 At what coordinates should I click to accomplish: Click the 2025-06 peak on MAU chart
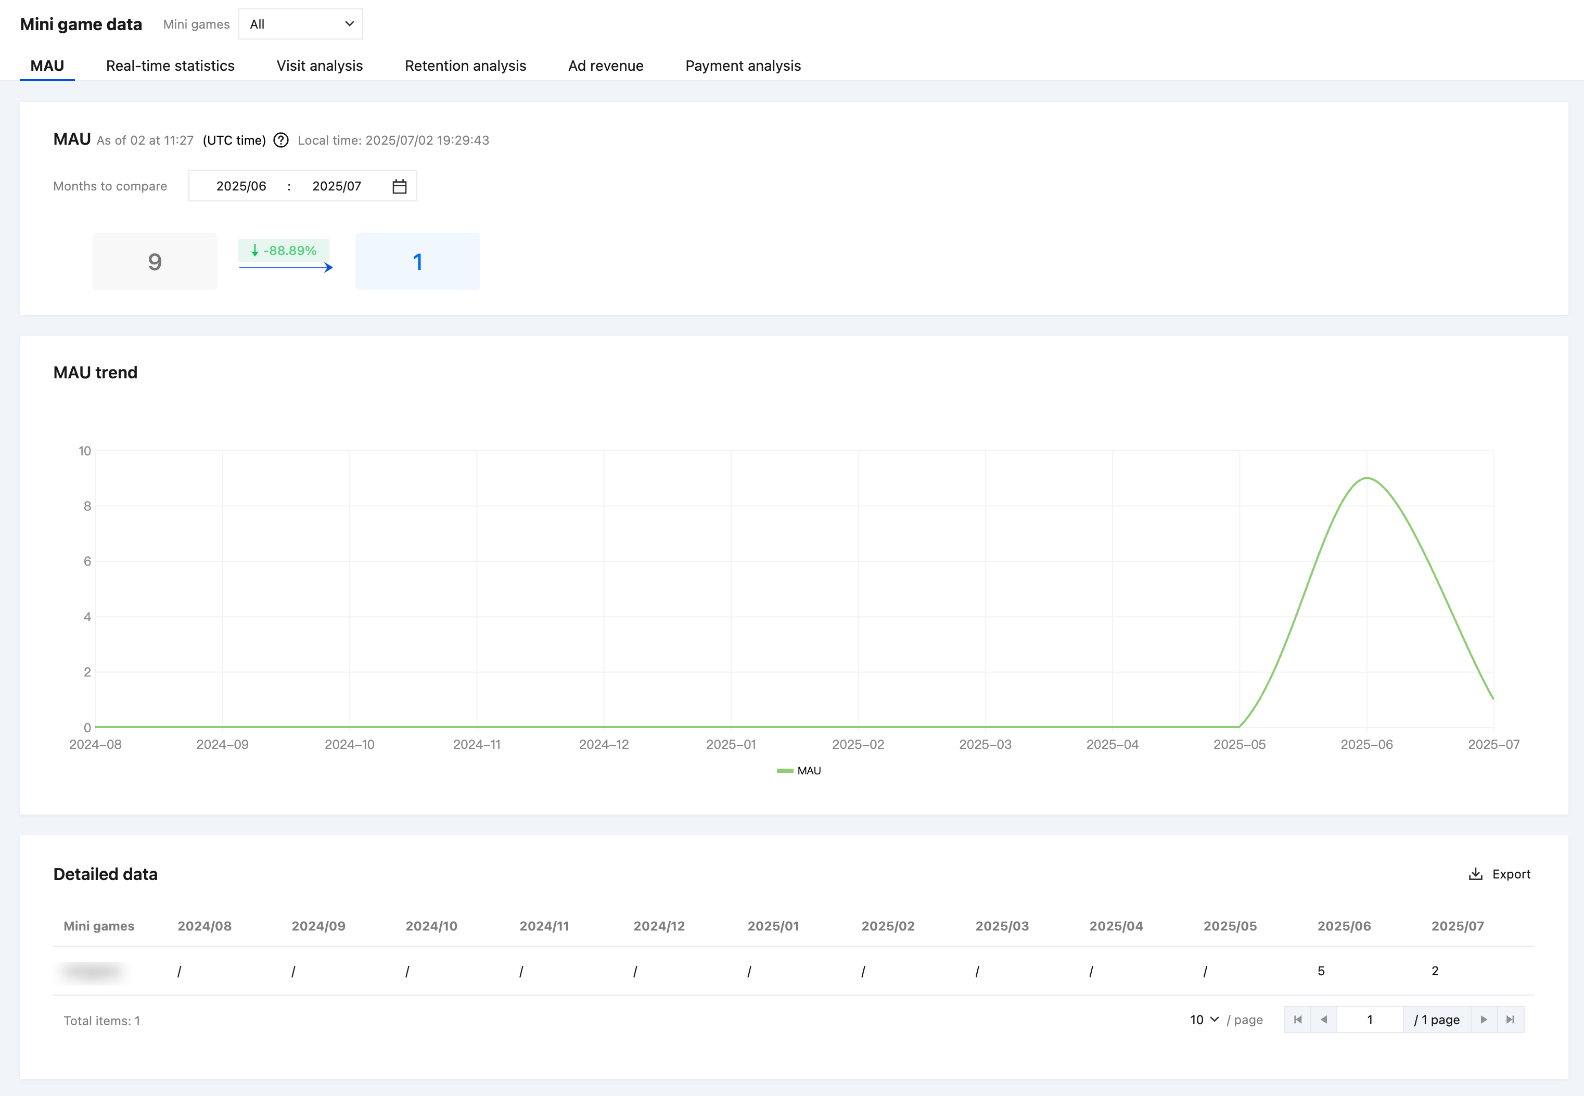click(x=1367, y=478)
